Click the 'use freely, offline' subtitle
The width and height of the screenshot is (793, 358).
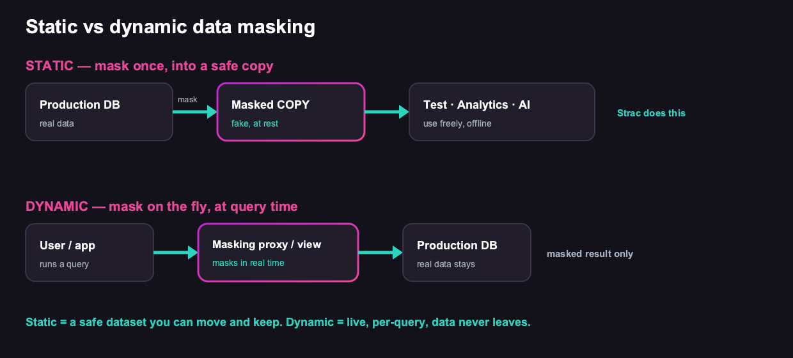457,123
